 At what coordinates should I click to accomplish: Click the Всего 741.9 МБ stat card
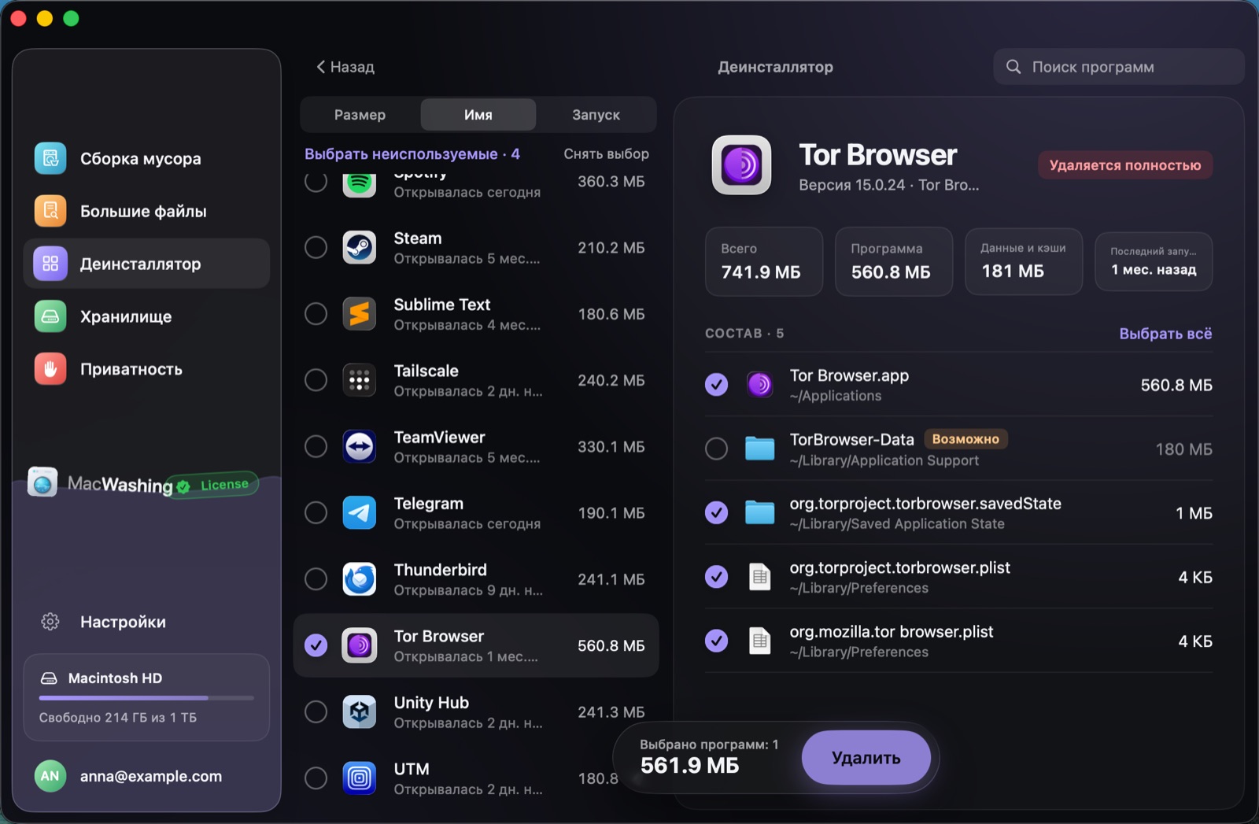coord(764,261)
